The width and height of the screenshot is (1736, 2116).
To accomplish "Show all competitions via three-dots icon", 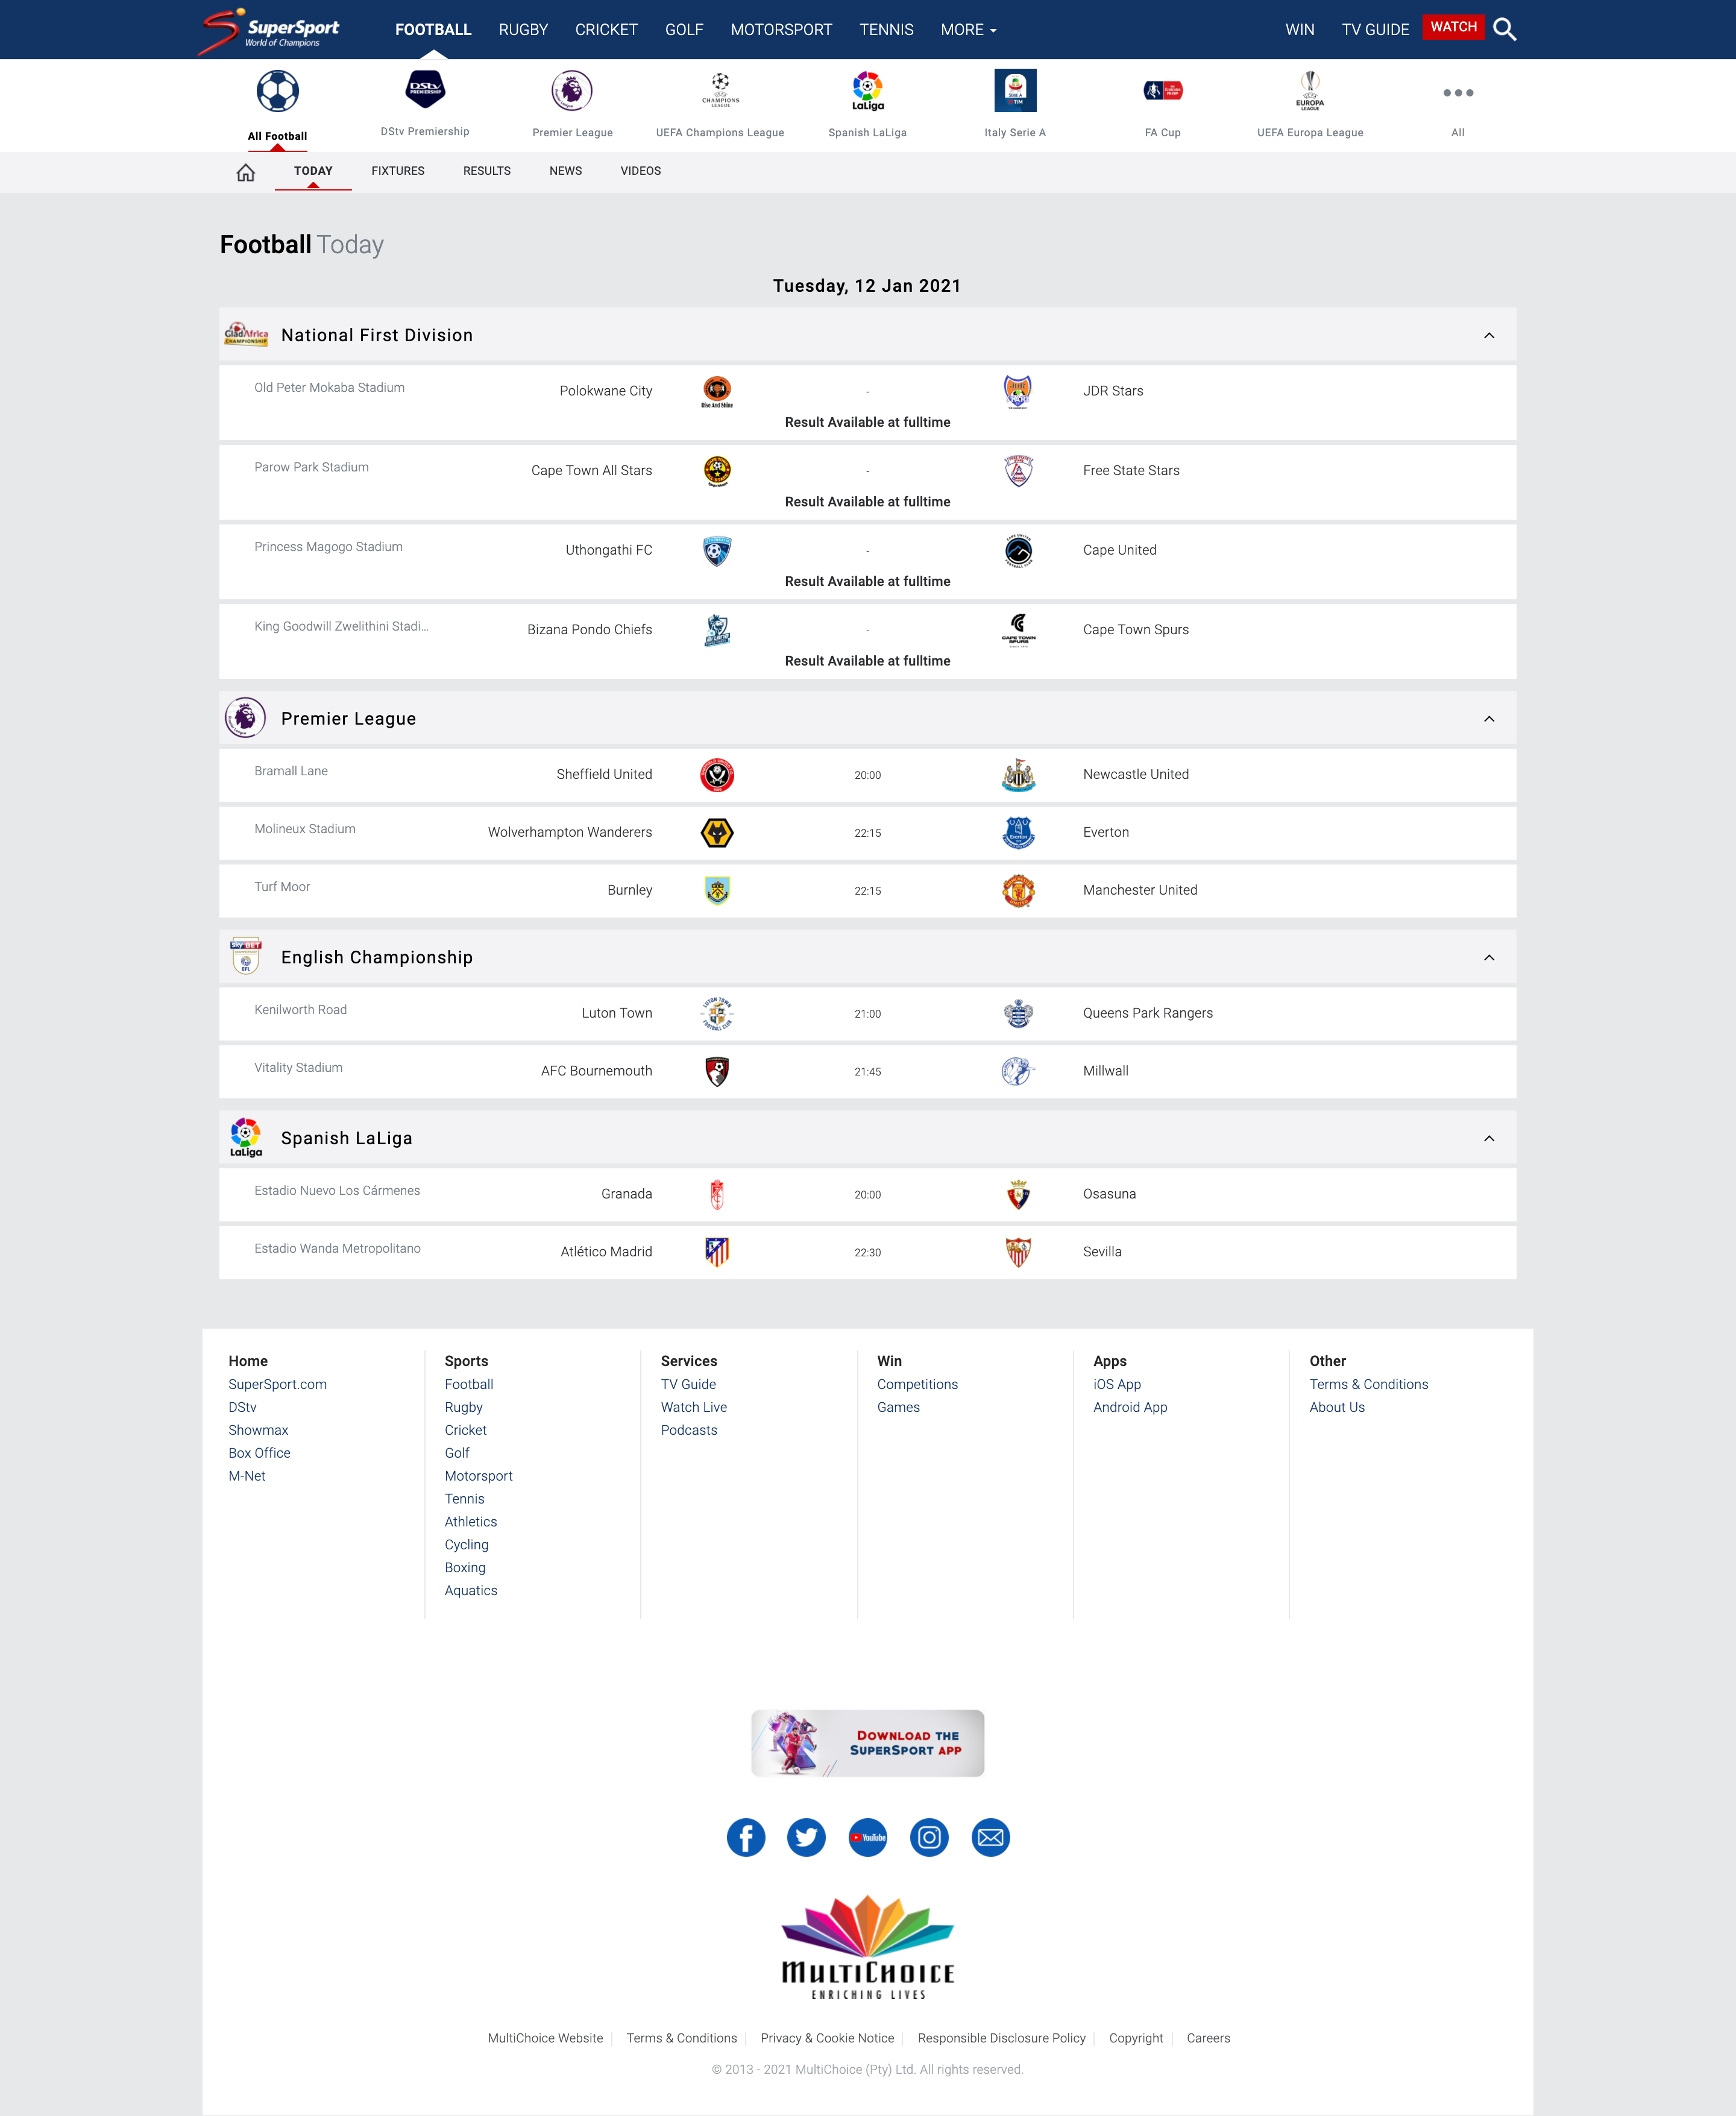I will (1457, 93).
